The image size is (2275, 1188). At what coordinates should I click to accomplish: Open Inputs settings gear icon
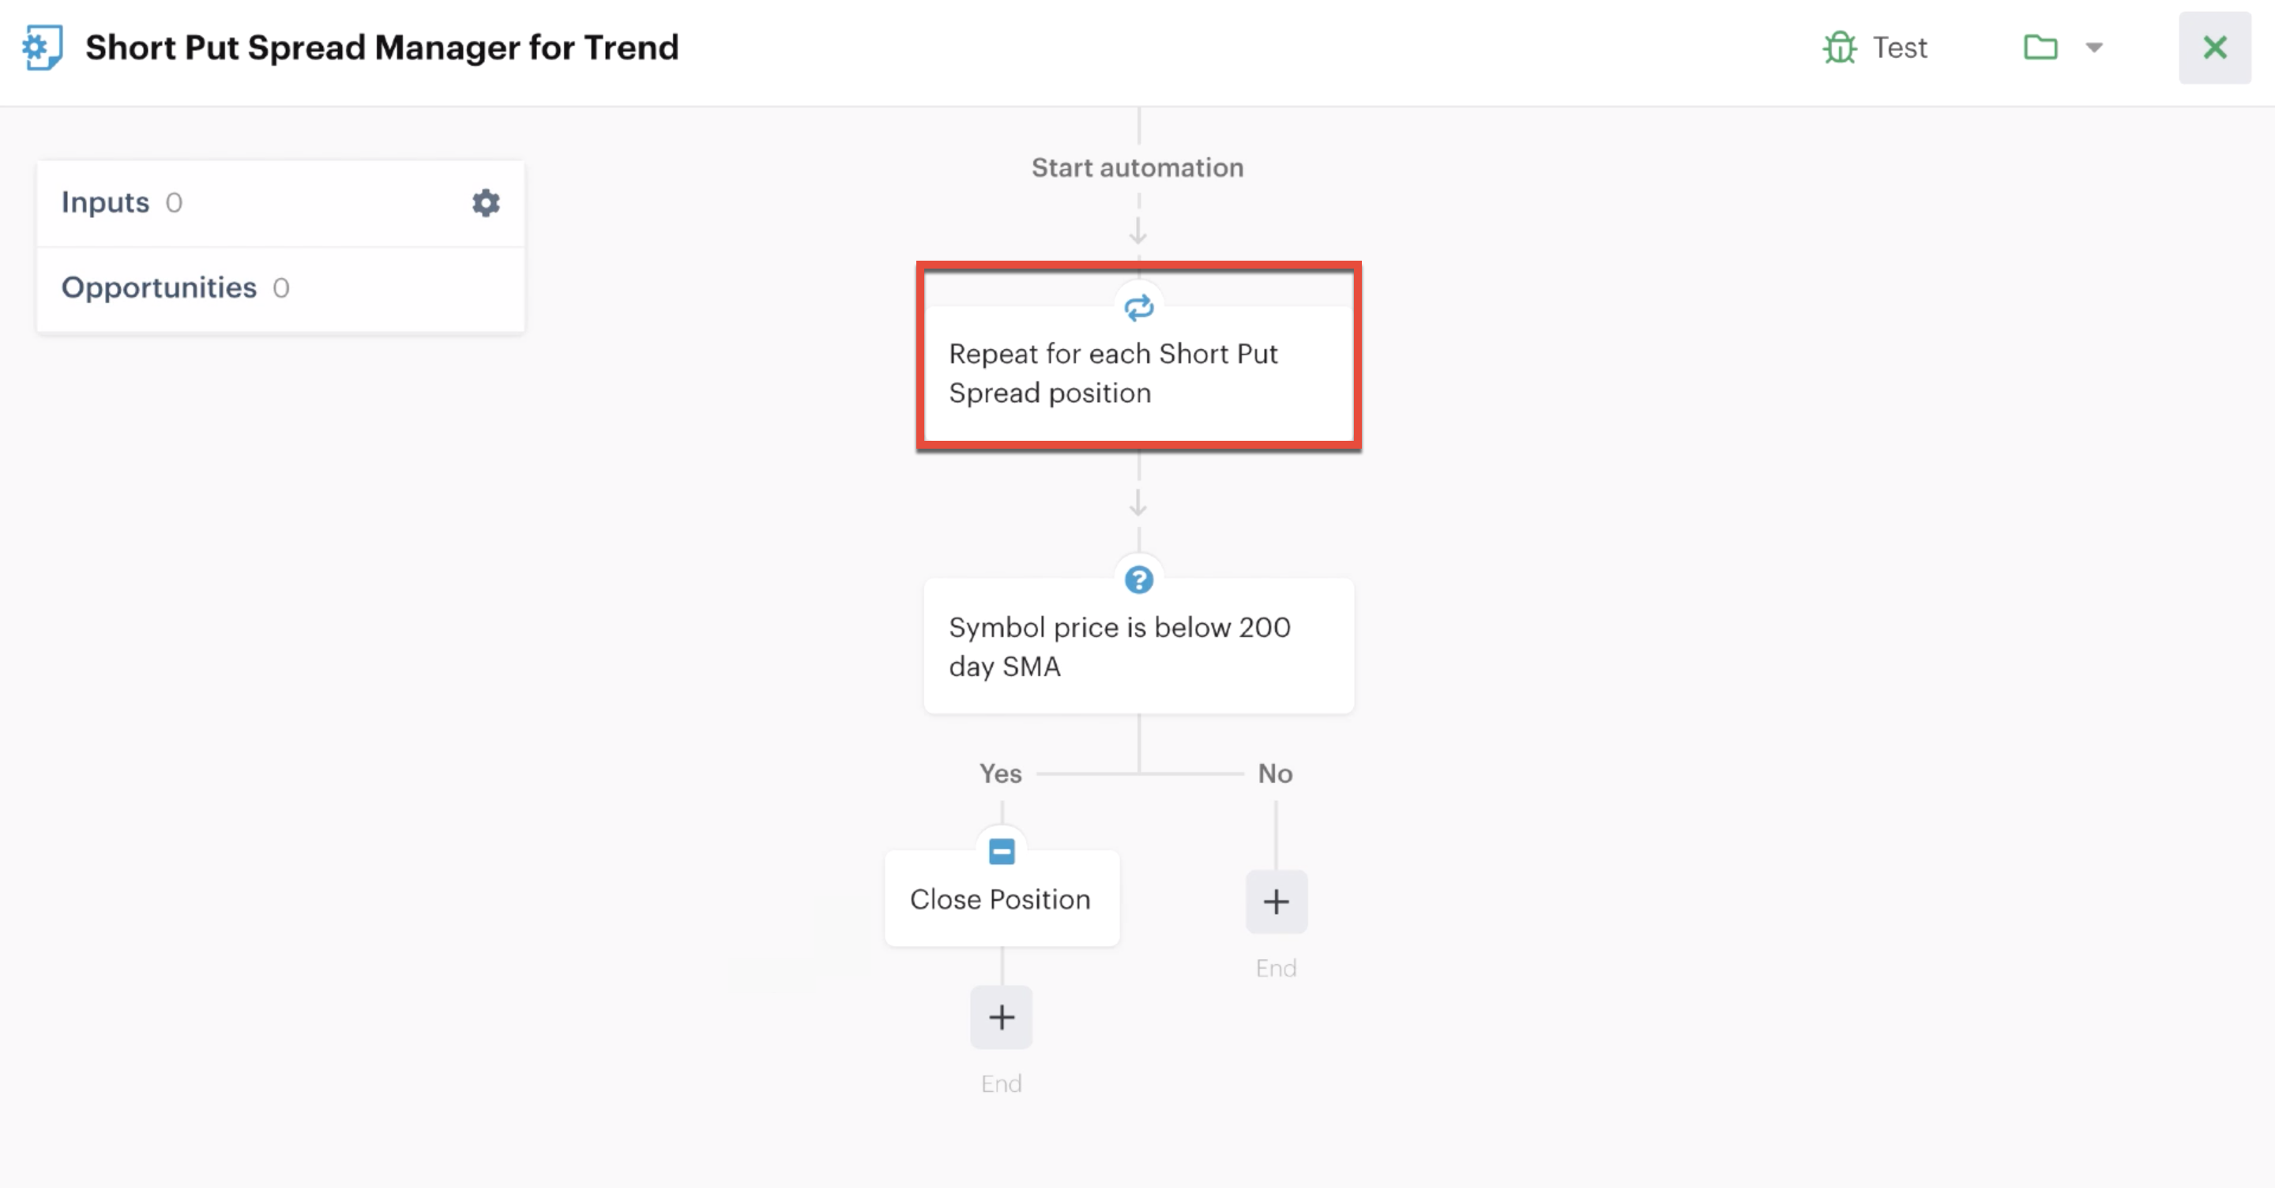coord(486,202)
